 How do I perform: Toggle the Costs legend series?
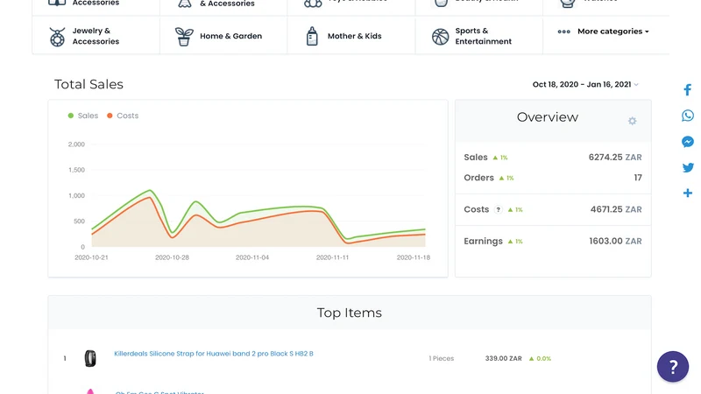(x=123, y=116)
